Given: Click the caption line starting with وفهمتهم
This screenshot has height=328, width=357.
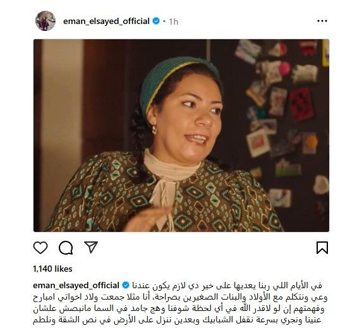Looking at the screenshot, I should point(179,309).
